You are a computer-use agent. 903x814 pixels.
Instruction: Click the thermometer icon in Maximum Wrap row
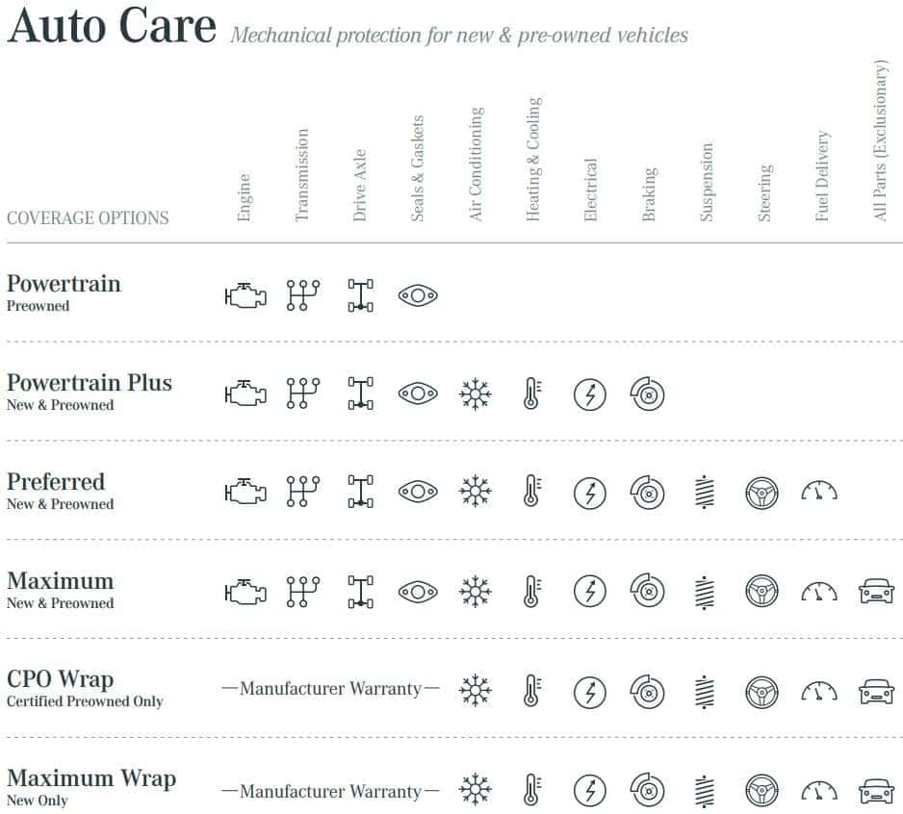coord(532,790)
